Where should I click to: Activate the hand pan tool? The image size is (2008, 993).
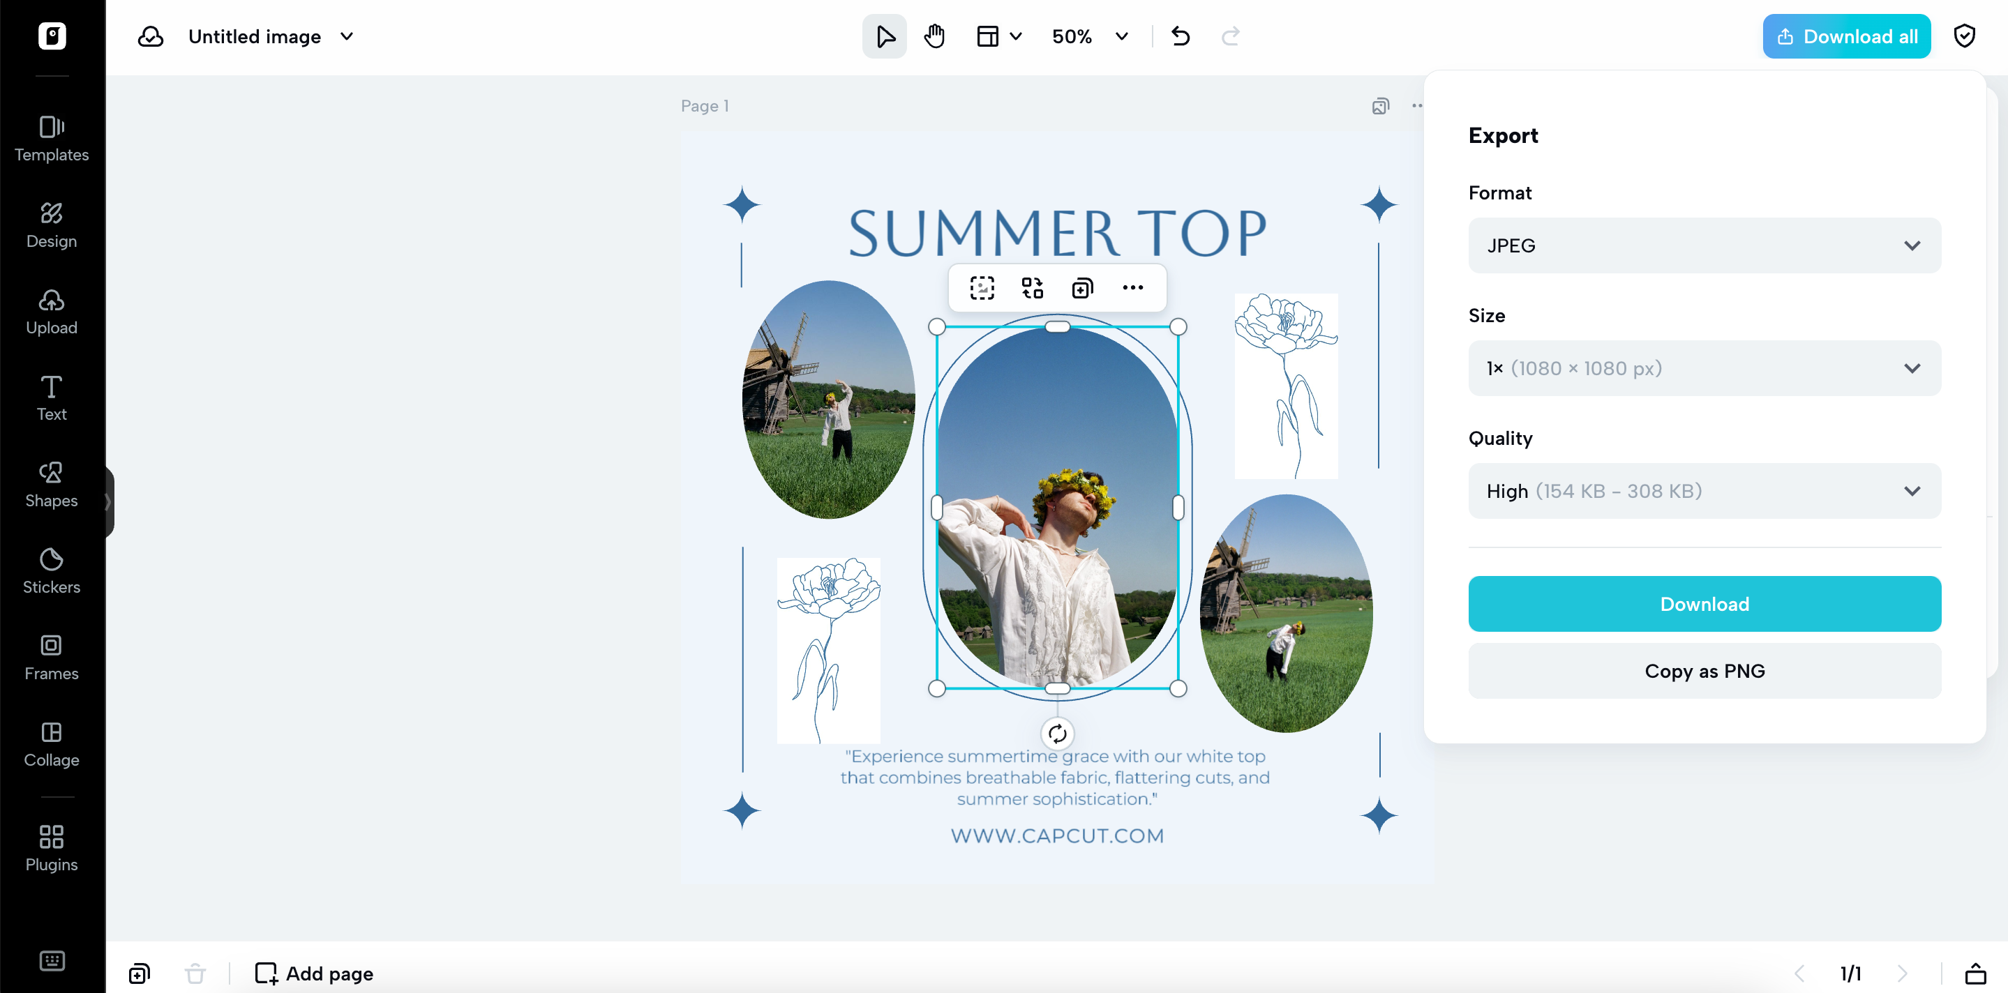(934, 36)
